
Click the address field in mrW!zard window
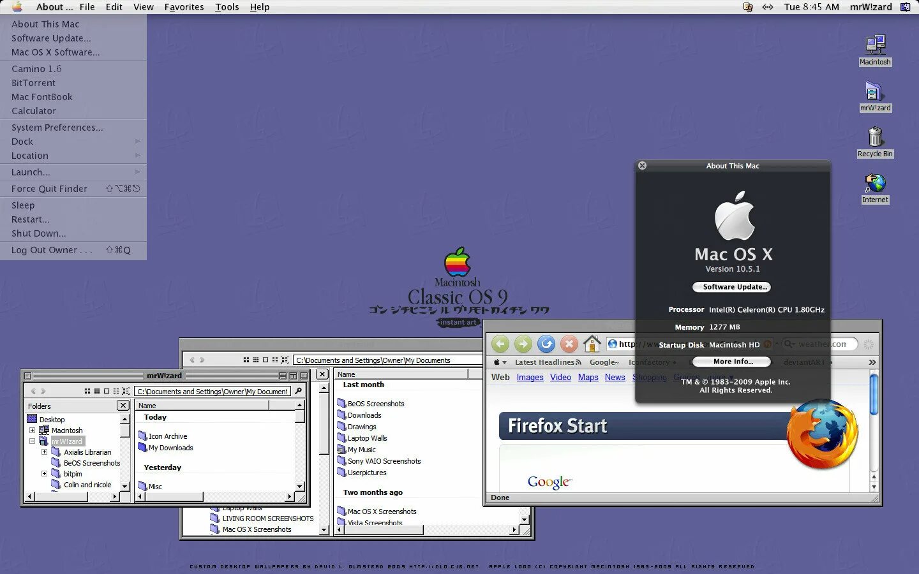[x=213, y=391]
